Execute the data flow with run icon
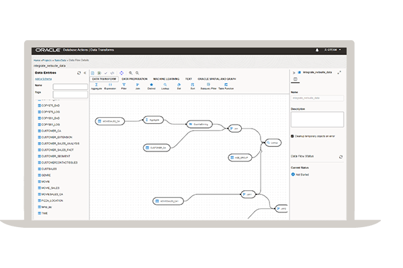 [x=99, y=72]
